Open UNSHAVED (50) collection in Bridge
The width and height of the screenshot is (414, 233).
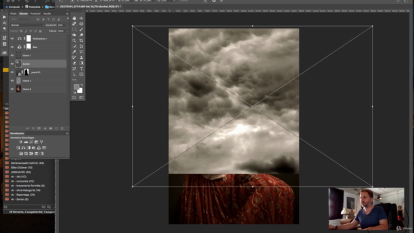point(21,172)
